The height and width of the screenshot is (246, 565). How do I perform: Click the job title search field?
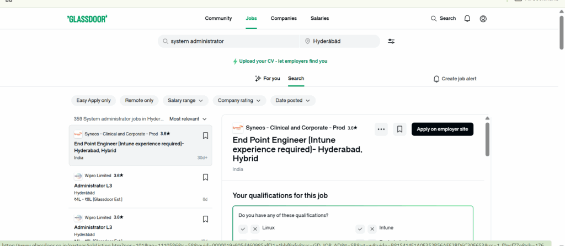229,41
